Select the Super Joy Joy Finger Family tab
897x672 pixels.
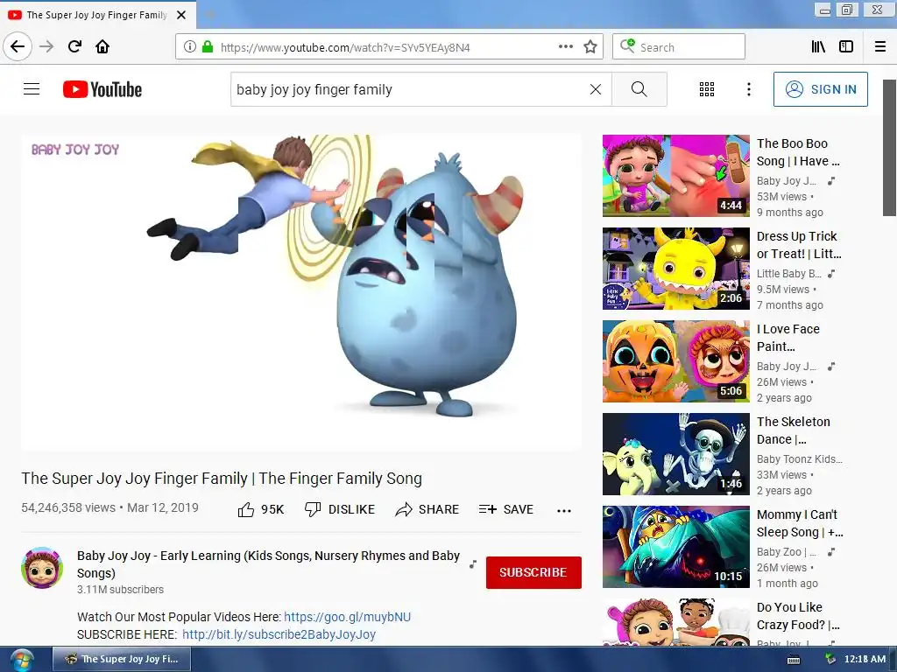click(97, 15)
